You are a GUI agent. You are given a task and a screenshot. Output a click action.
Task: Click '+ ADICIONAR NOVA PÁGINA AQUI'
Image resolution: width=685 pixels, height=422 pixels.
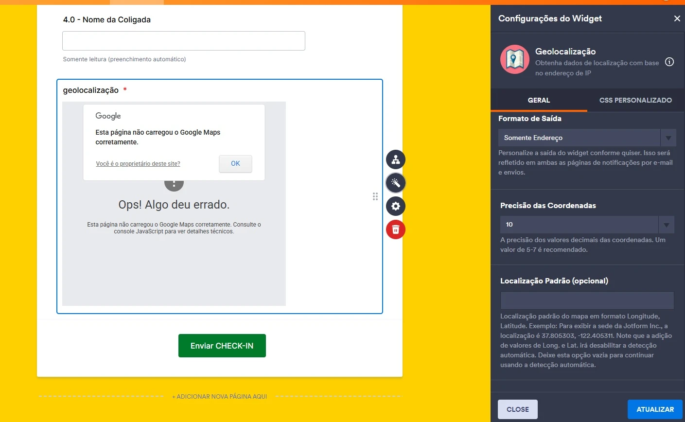point(219,396)
